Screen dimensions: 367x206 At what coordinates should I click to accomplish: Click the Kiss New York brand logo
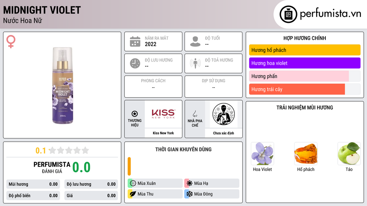(x=163, y=114)
